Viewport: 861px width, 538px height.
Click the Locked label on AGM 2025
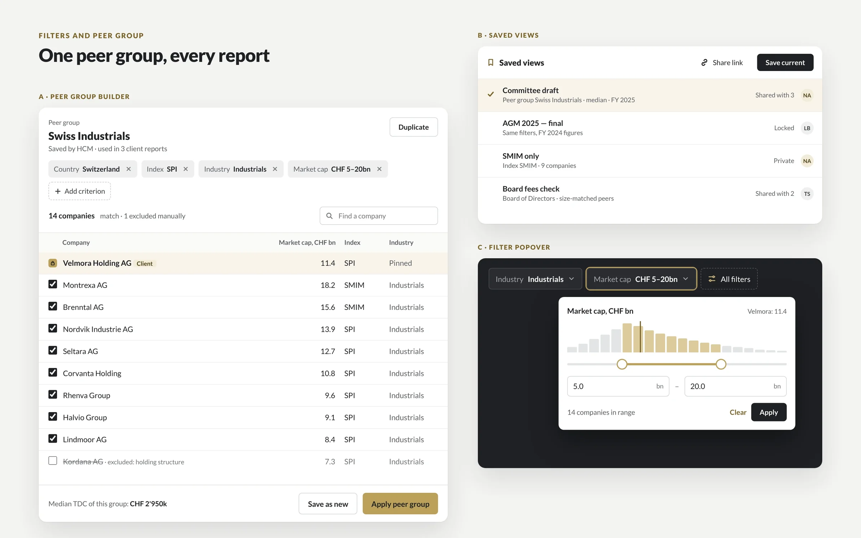pos(784,128)
